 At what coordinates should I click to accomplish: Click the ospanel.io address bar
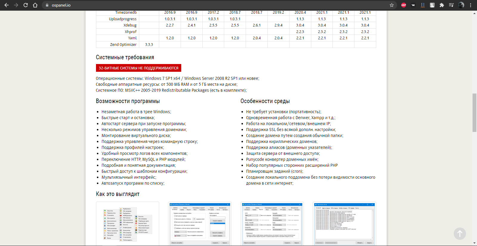(x=209, y=5)
